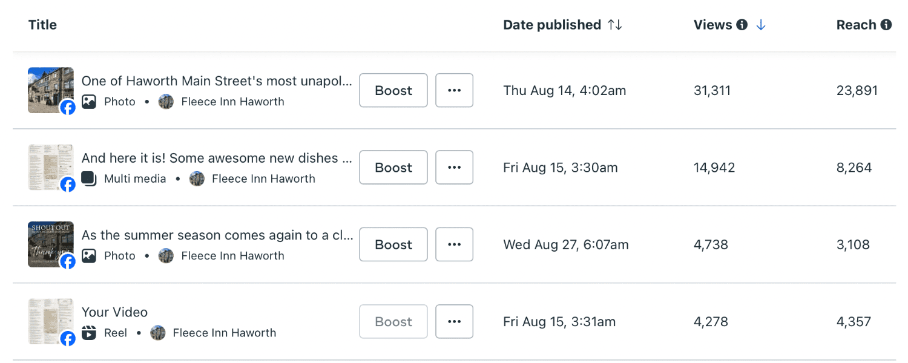Click the Date published column header
This screenshot has width=908, height=363.
click(551, 25)
